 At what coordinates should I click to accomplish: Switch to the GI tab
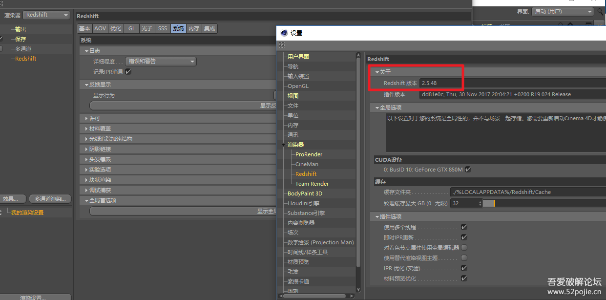point(131,29)
